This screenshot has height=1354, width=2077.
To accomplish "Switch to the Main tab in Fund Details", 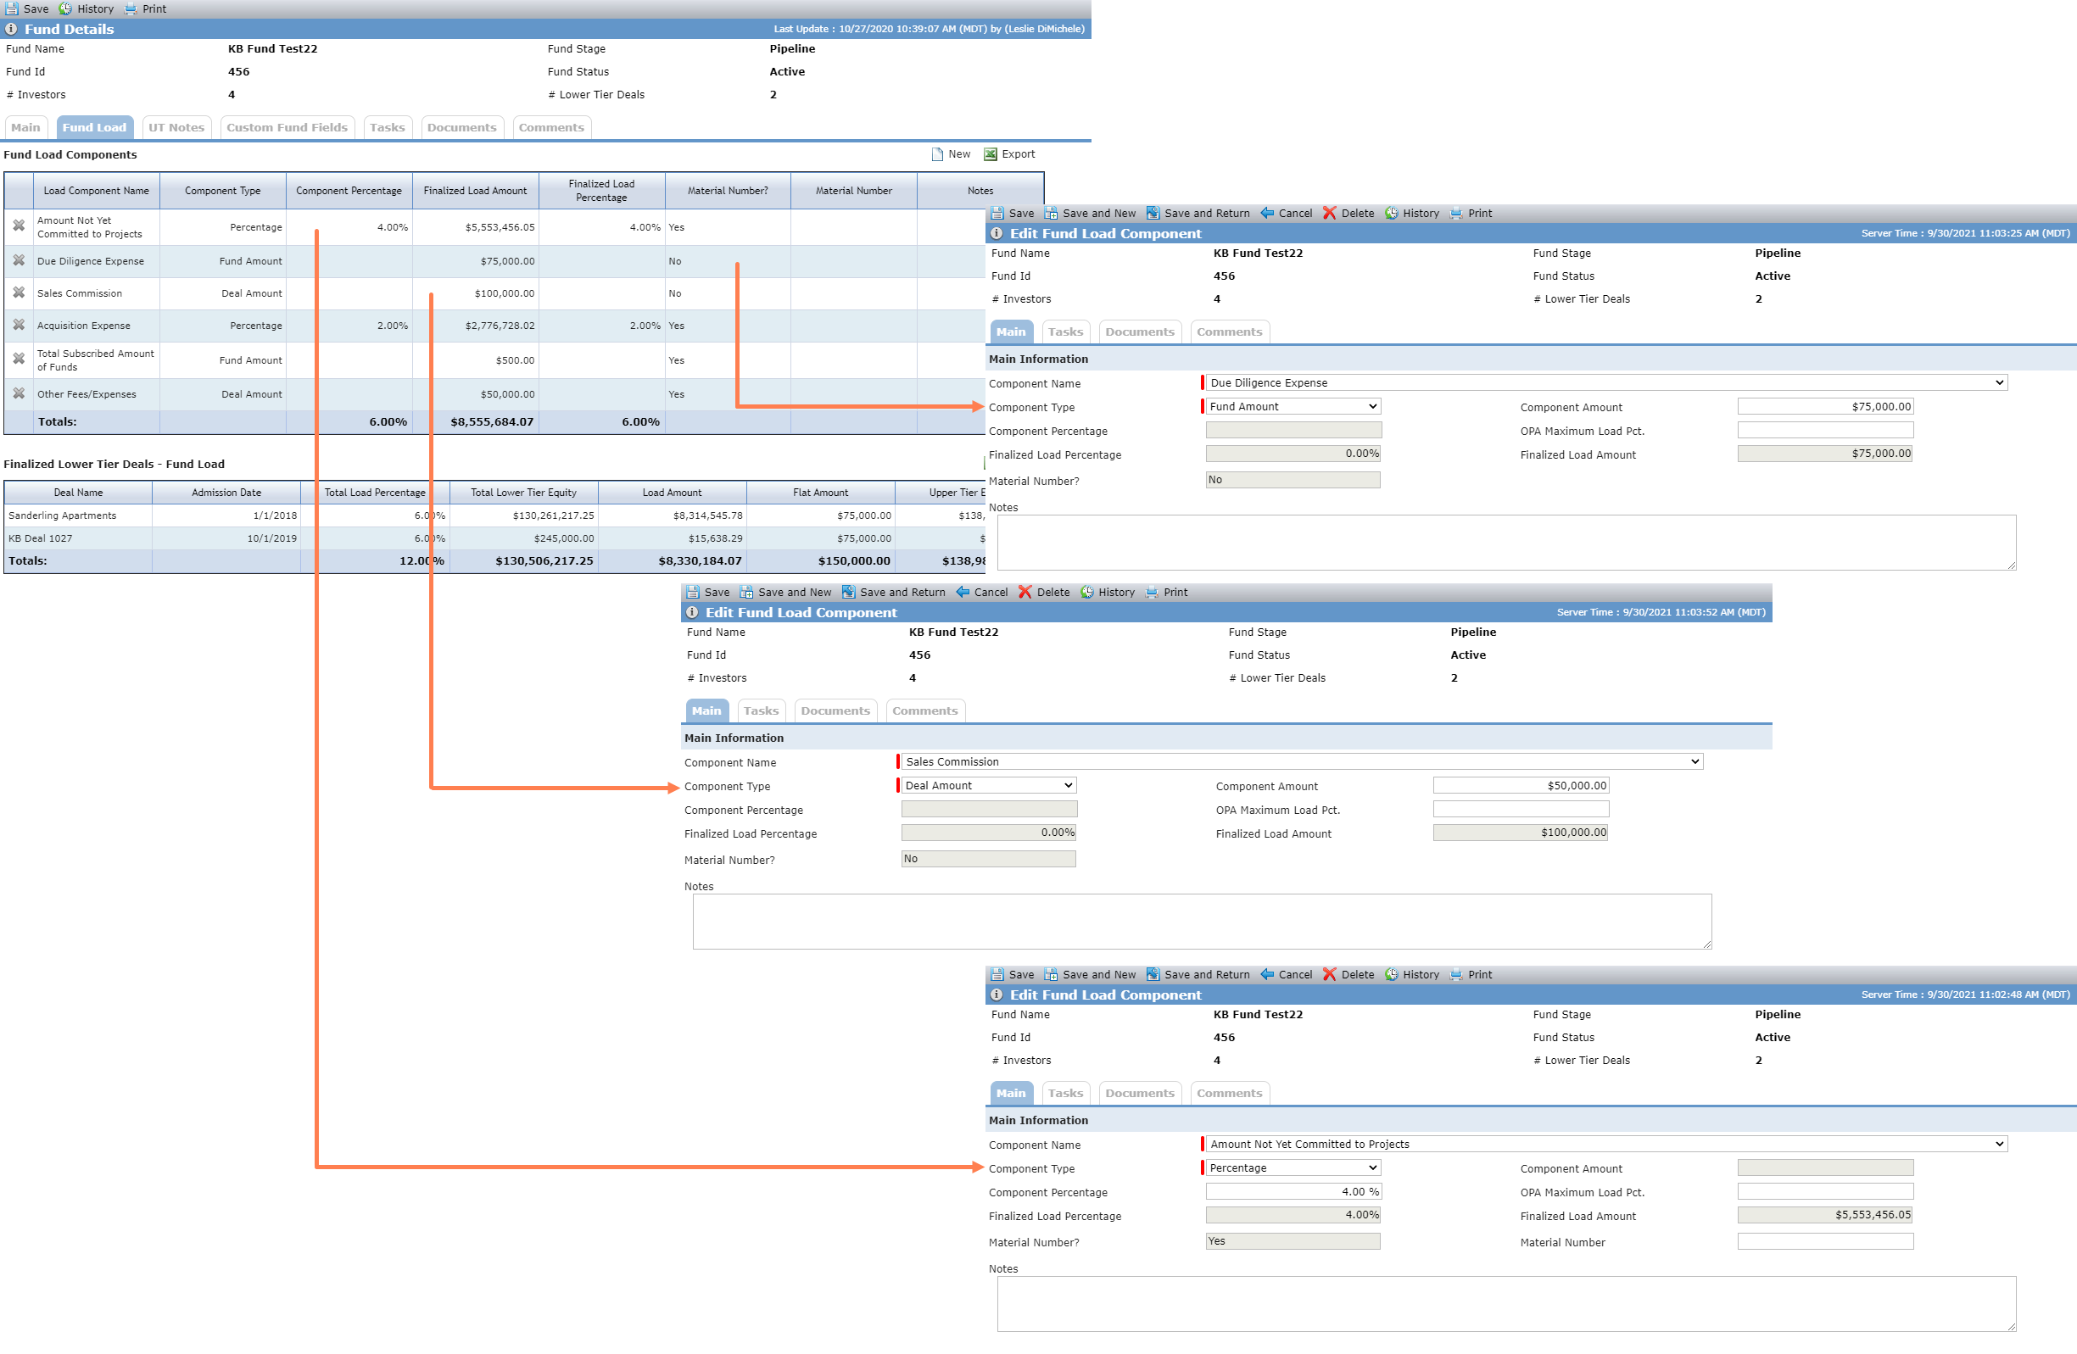I will point(25,127).
